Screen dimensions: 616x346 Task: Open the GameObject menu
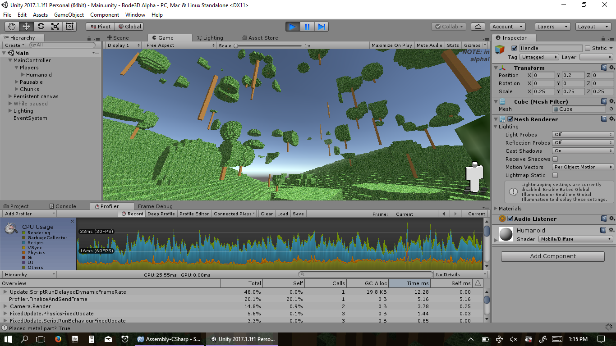click(69, 15)
